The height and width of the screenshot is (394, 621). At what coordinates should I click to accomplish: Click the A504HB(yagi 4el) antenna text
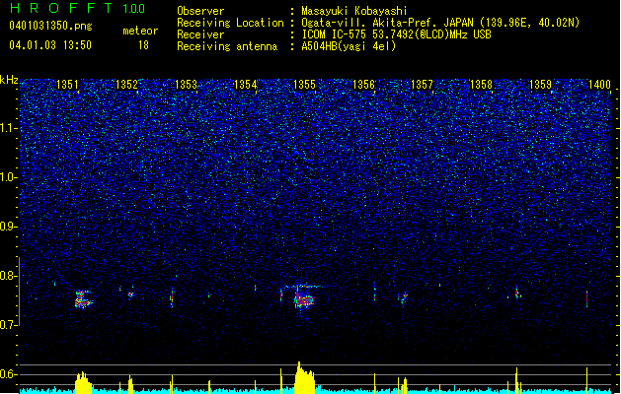click(349, 46)
